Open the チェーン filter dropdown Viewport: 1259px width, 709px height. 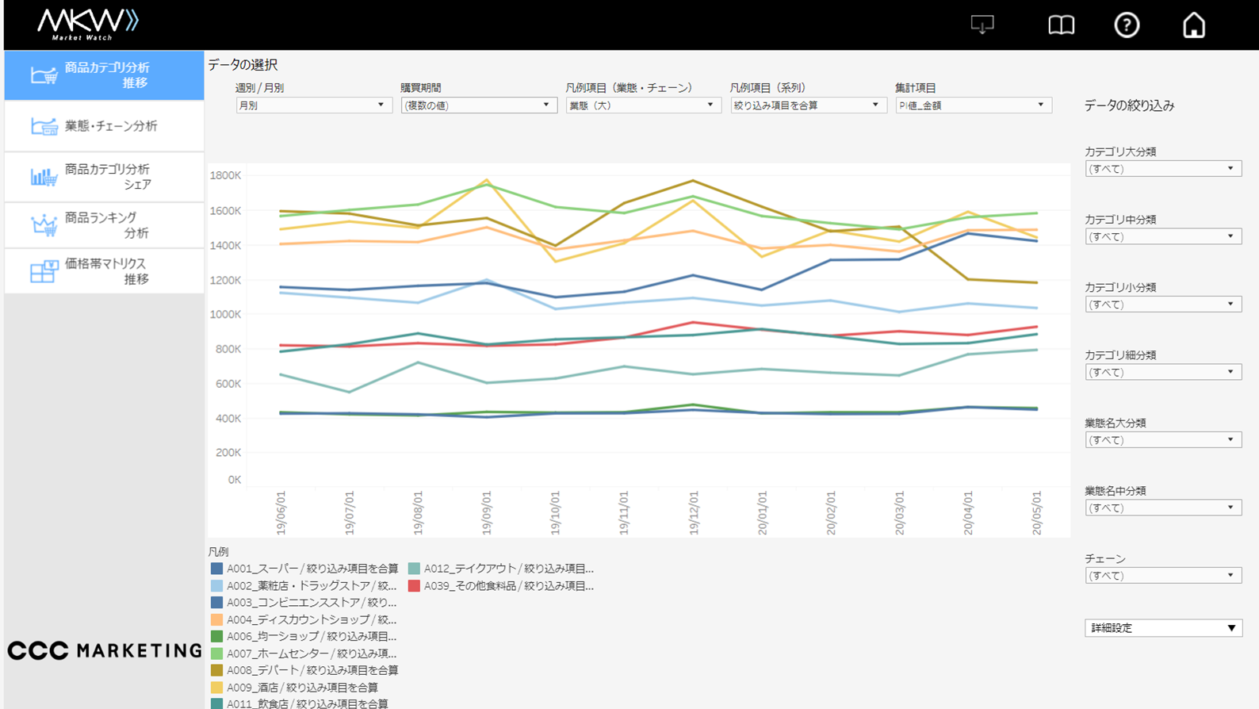(1162, 576)
